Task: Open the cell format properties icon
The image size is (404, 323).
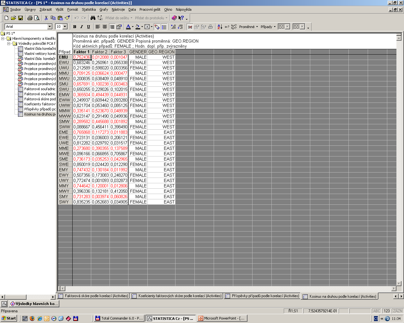Action: click(119, 27)
